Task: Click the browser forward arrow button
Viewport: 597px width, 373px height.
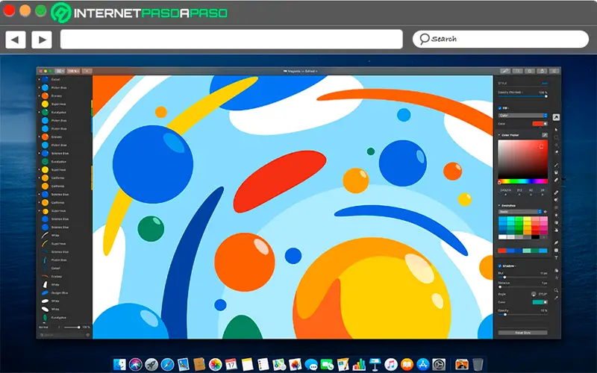Action: (x=42, y=40)
